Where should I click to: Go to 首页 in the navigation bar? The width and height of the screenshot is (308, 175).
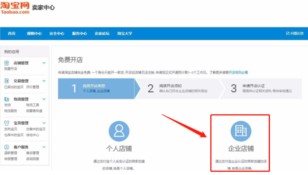12,34
